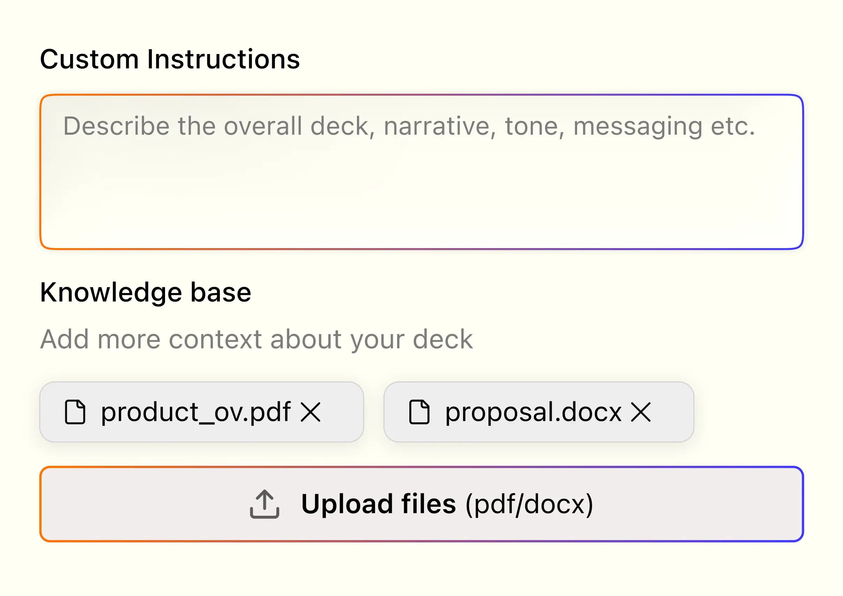Click the product_ov.pdf document icon
843x596 pixels.
75,412
